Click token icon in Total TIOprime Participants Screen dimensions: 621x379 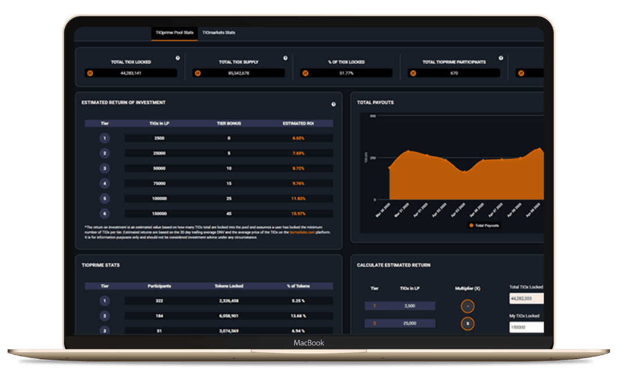pyautogui.click(x=413, y=73)
